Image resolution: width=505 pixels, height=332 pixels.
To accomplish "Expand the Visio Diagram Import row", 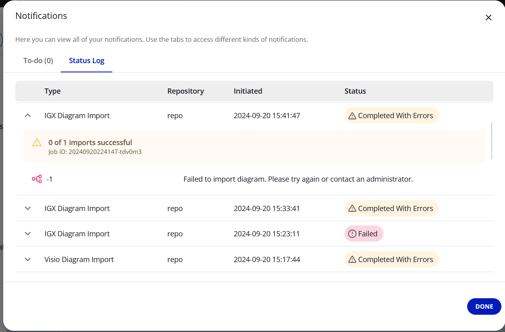I will point(28,260).
